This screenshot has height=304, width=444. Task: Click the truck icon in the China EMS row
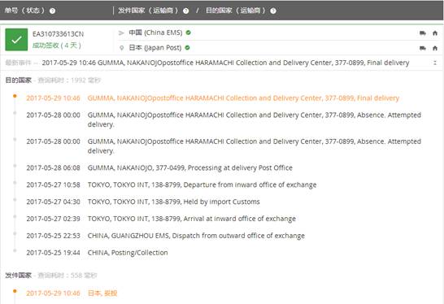tap(423, 33)
